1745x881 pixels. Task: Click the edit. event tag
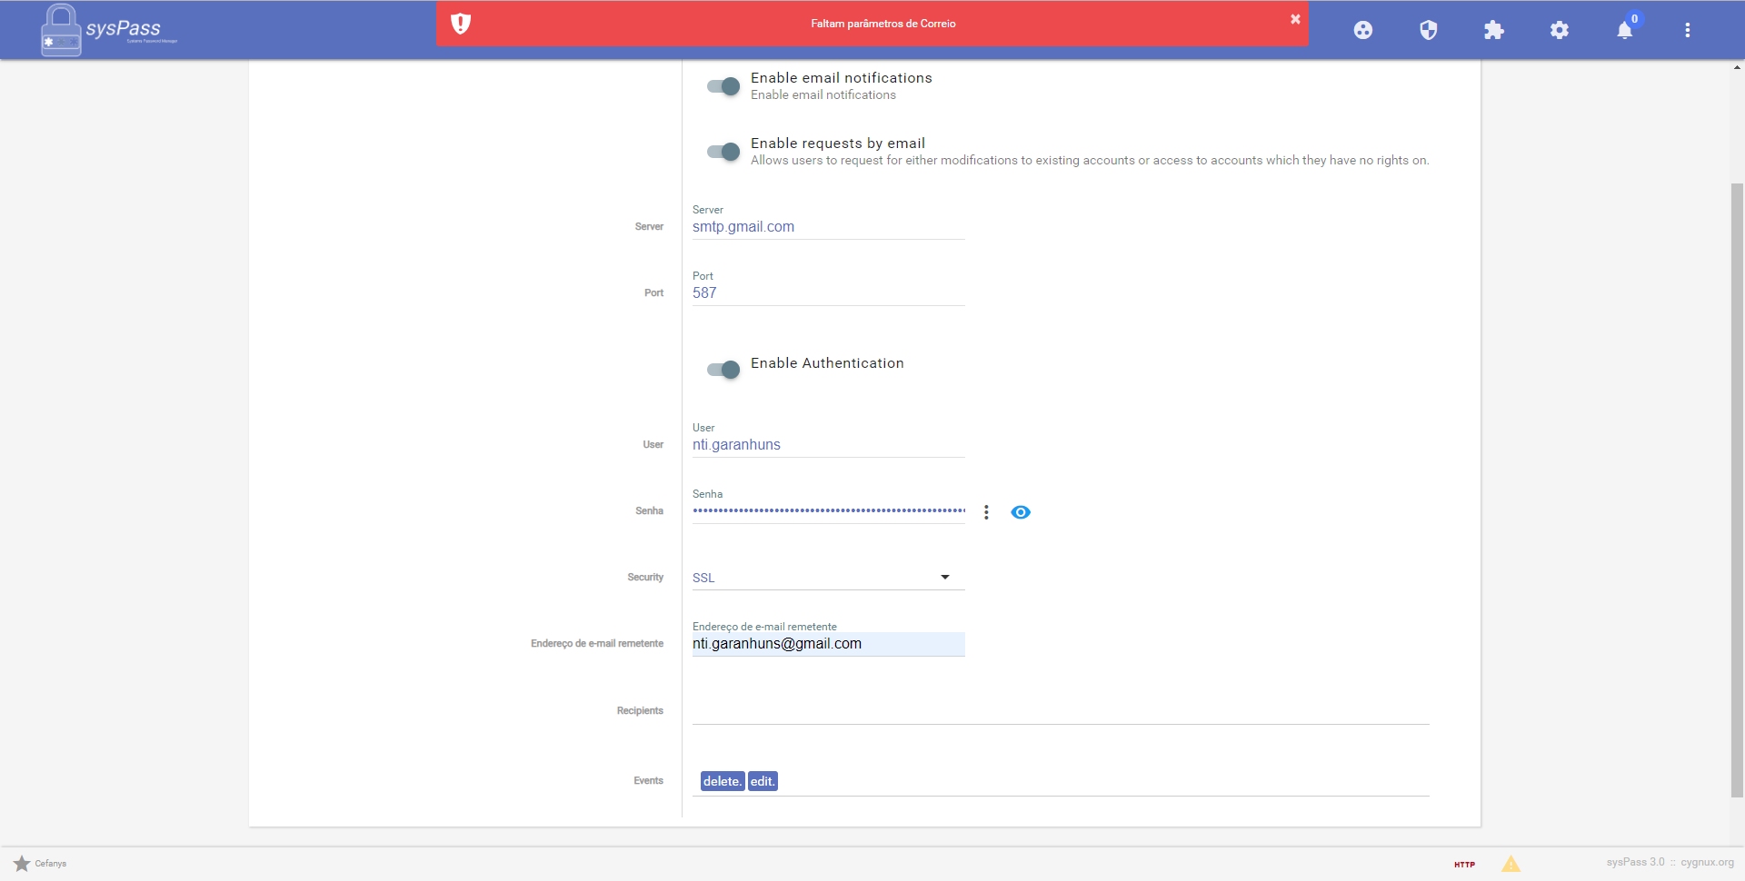[763, 781]
